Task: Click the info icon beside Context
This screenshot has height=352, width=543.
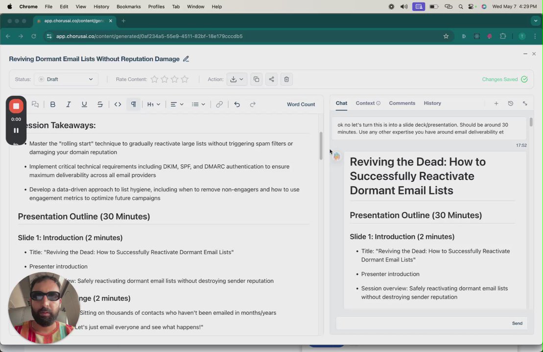Action: (x=378, y=103)
